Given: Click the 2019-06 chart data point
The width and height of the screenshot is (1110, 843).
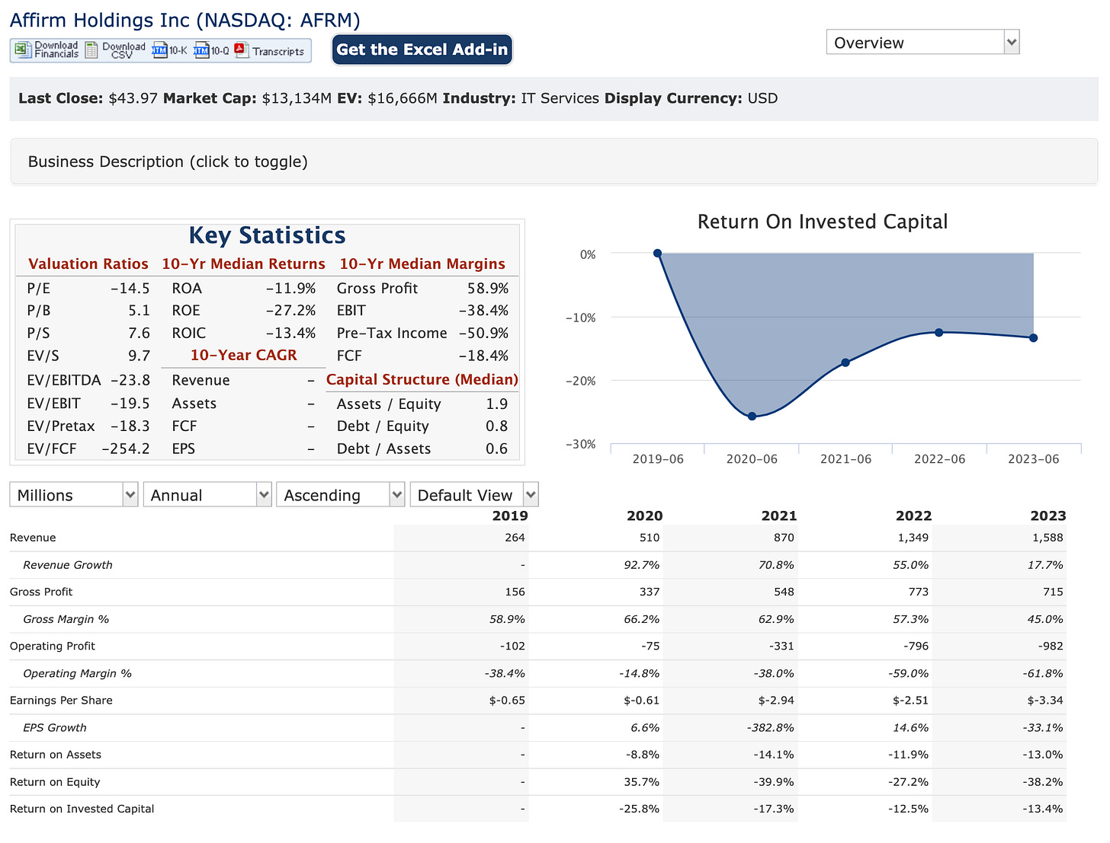Looking at the screenshot, I should (x=658, y=254).
